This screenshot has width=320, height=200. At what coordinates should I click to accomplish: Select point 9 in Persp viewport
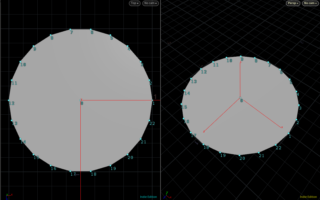click(x=241, y=56)
